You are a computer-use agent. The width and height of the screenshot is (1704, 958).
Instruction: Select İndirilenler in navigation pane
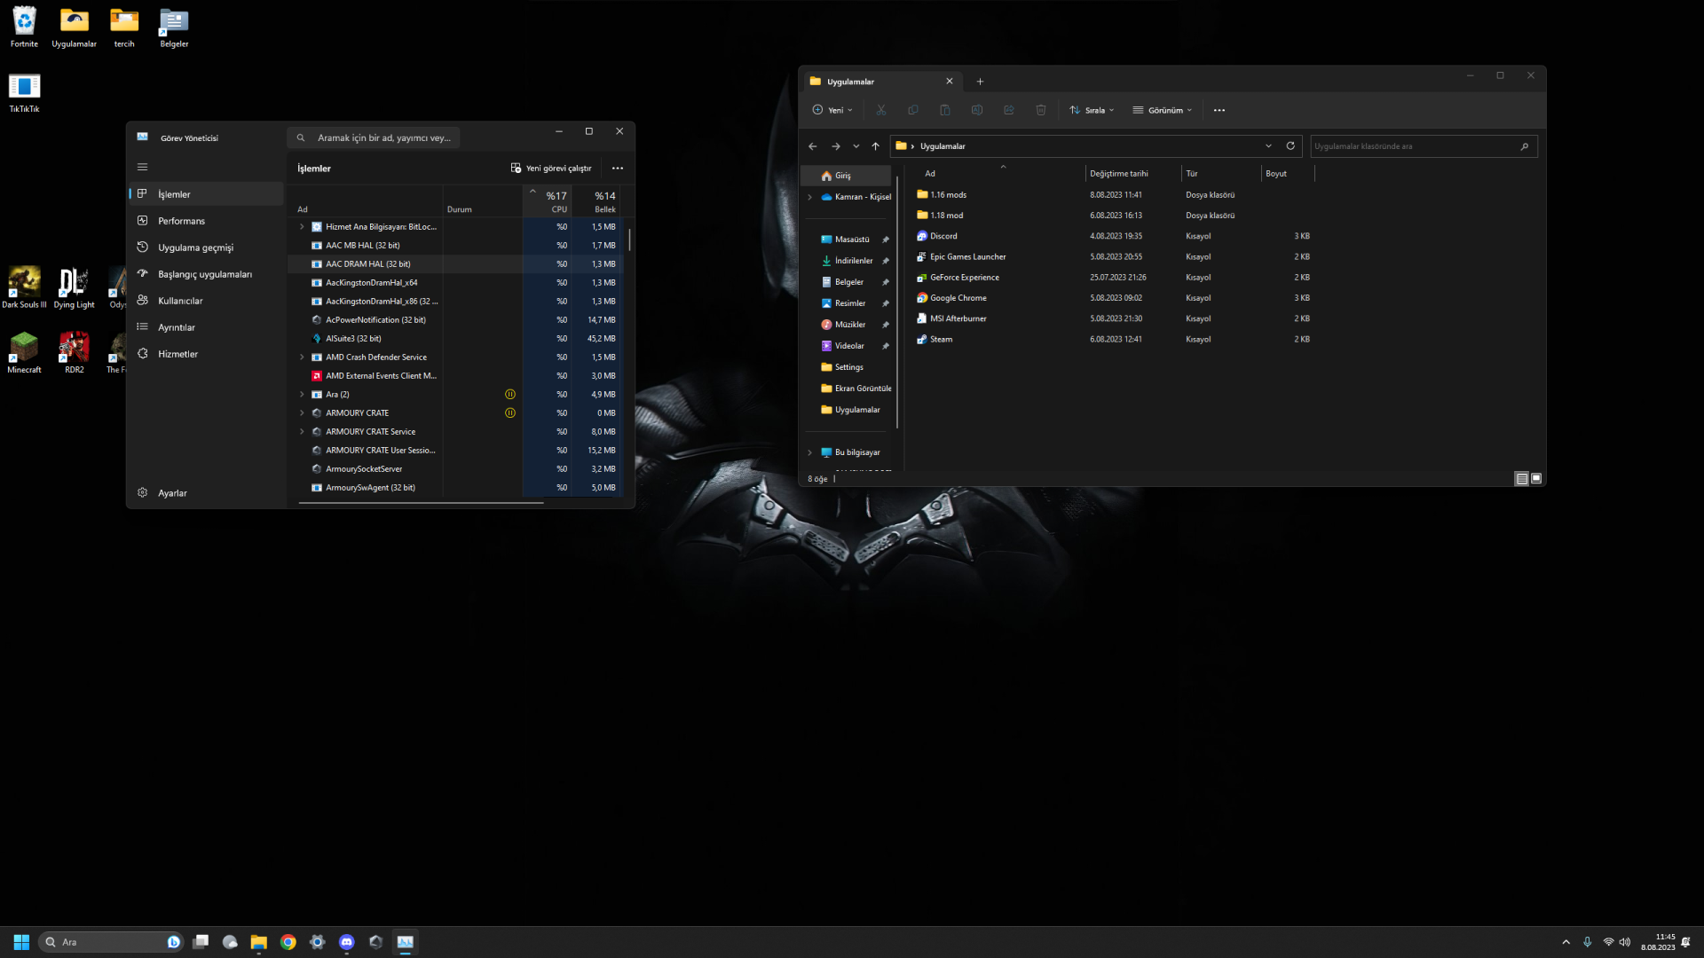(x=853, y=261)
